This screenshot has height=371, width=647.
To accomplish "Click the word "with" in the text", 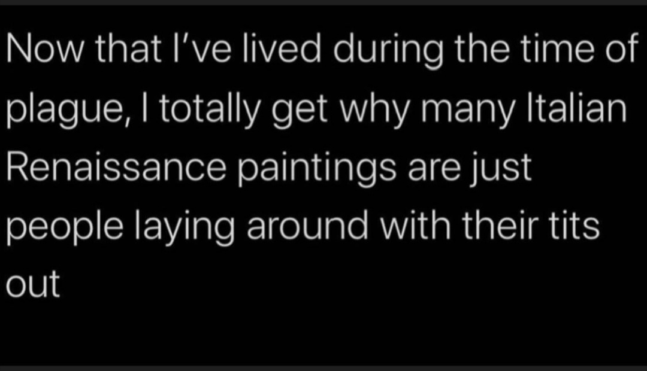I will point(415,225).
